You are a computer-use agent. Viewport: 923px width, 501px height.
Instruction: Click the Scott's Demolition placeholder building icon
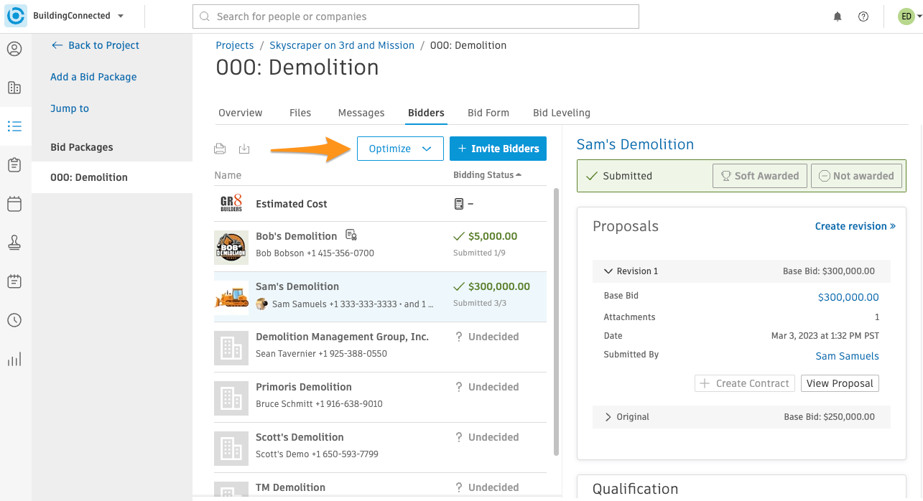pos(231,448)
